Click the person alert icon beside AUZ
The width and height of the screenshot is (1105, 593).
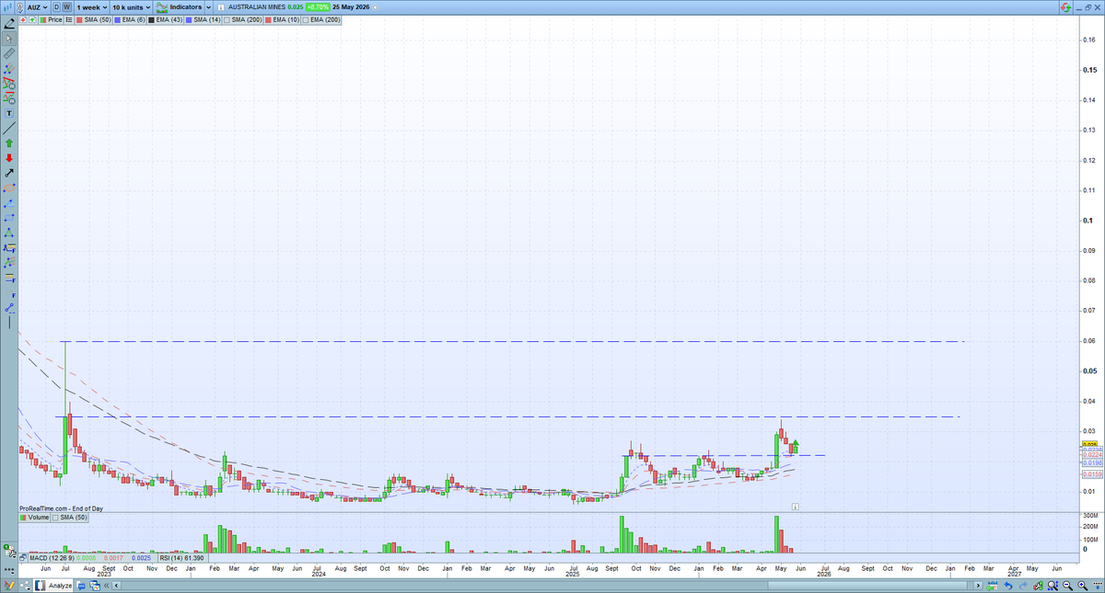click(20, 8)
